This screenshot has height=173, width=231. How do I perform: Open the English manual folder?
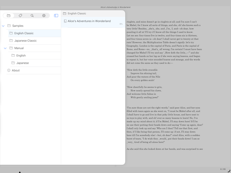click(x=36, y=55)
